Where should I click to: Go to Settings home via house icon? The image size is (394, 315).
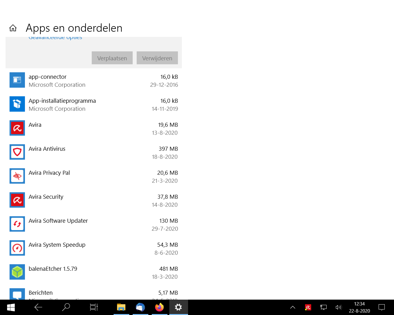coord(13,28)
